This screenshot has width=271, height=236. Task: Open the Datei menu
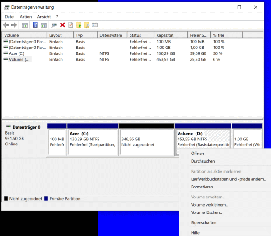pos(9,17)
